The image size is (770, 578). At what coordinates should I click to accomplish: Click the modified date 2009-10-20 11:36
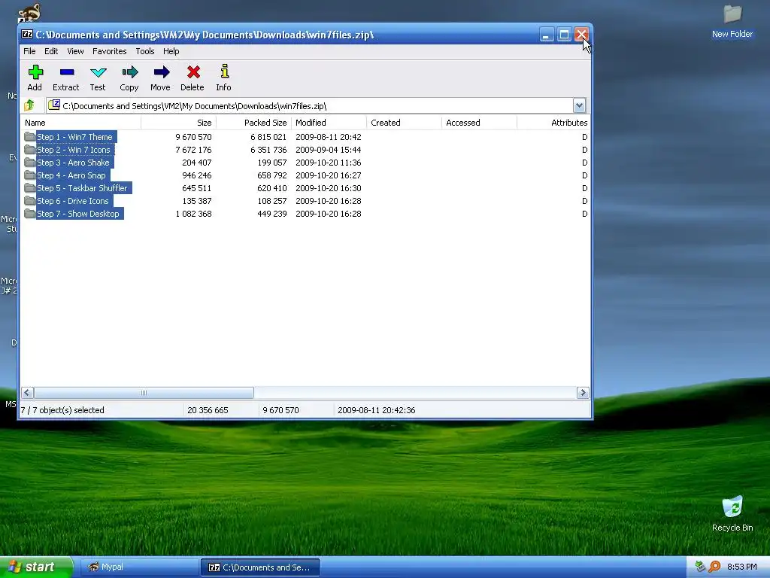(329, 163)
